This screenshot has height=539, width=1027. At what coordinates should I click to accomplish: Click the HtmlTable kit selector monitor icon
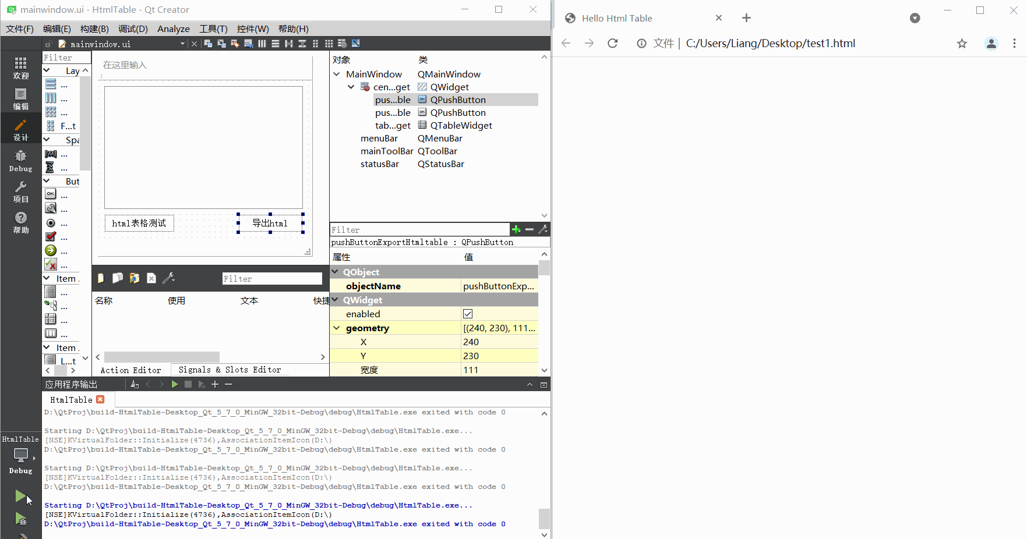(20, 454)
